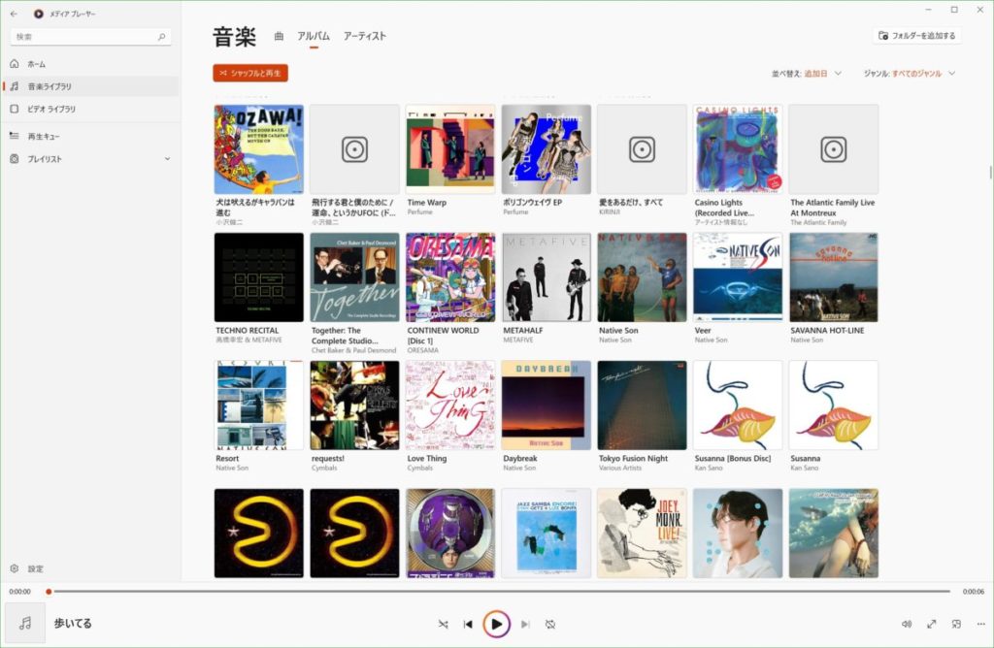Viewport: 994px width, 648px height.
Task: Open the genre (ジャンル) filter dropdown
Action: [x=909, y=74]
